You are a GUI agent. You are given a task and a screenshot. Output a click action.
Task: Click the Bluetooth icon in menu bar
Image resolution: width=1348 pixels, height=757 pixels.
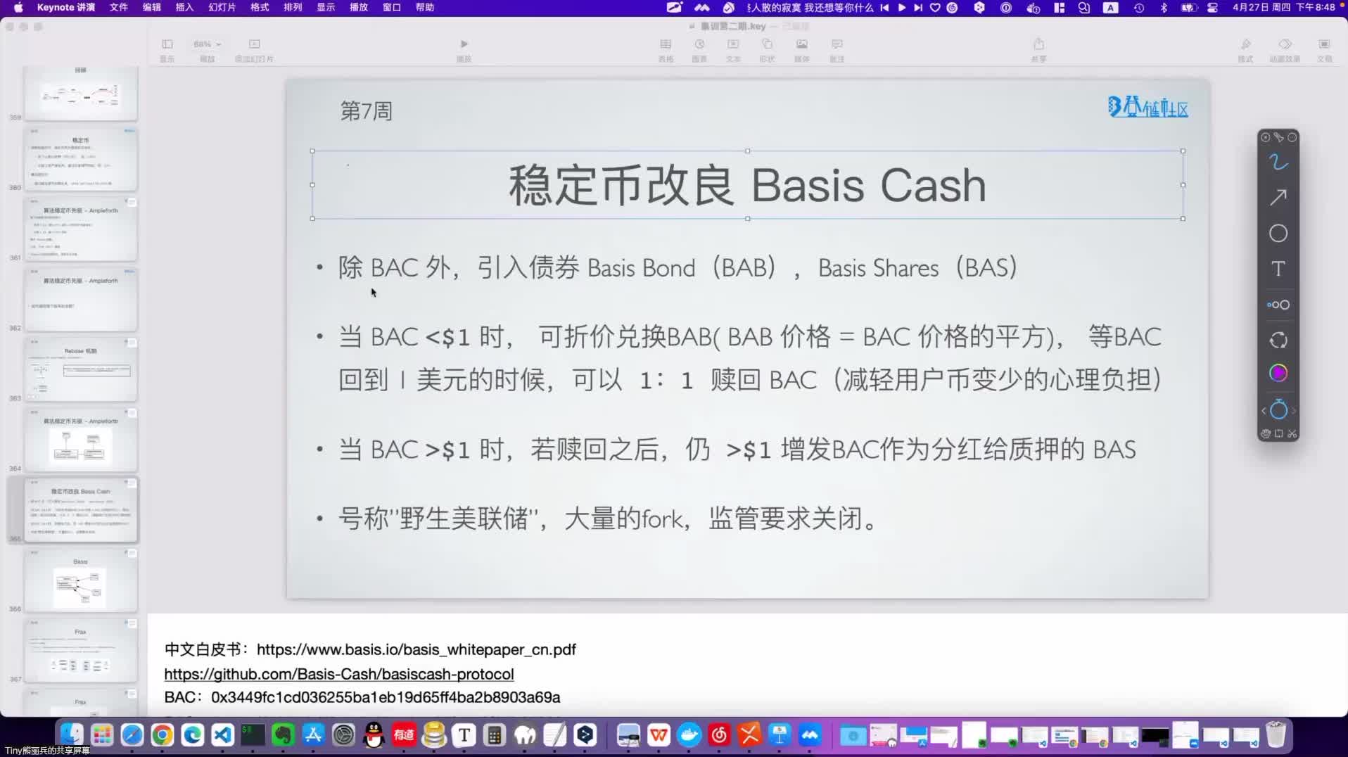(1164, 7)
